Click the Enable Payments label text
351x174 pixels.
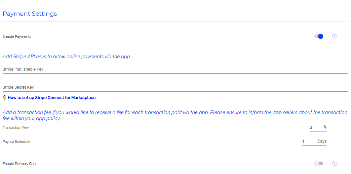[17, 36]
